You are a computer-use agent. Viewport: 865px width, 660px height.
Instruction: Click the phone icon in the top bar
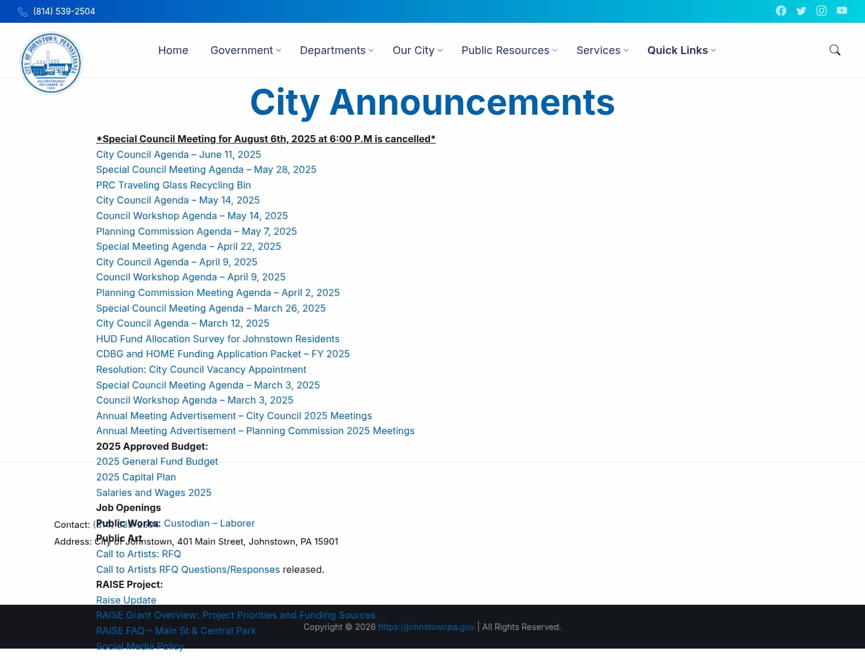(x=23, y=11)
